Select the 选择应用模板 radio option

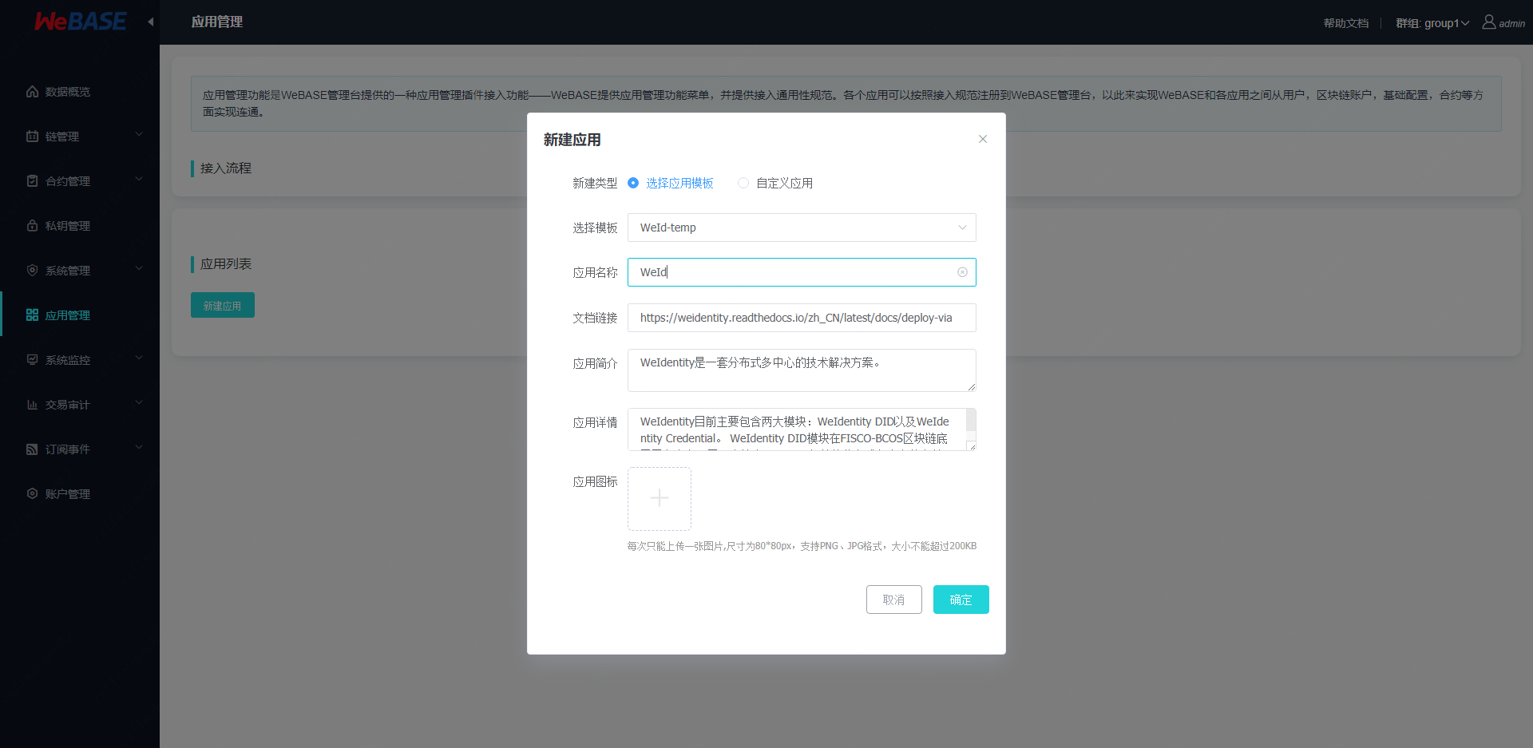tap(633, 183)
